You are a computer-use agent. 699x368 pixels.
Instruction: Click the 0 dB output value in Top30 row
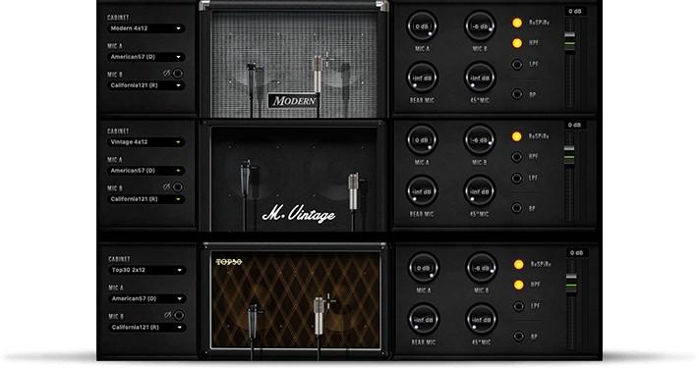(576, 253)
